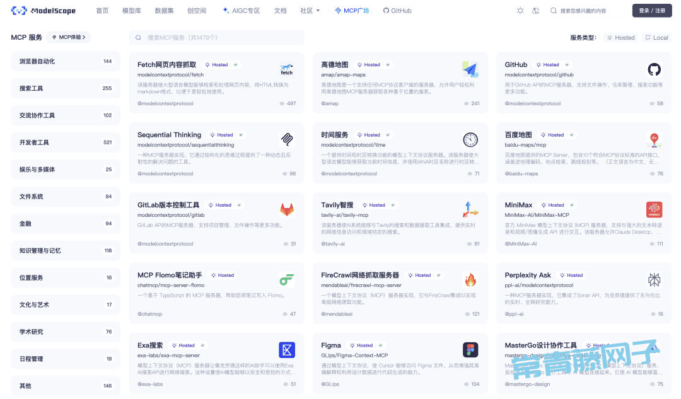This screenshot has width=681, height=399.
Task: Click the view count eye icon on Fetch card
Action: pyautogui.click(x=282, y=104)
